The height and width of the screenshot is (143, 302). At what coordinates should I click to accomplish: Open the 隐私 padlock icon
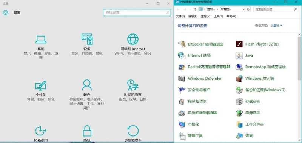pos(87,131)
